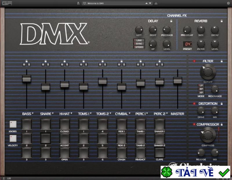Solo the Perc 2 channel
The image size is (232, 180).
click(162, 64)
